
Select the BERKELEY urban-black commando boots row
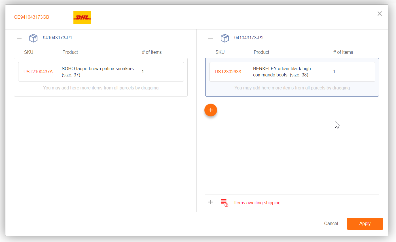coord(289,72)
